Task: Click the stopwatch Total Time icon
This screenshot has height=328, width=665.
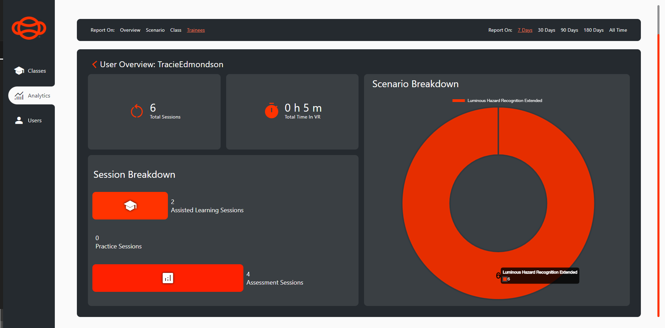Action: click(271, 111)
